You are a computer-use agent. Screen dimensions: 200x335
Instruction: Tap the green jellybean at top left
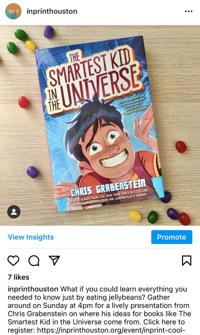(21, 35)
